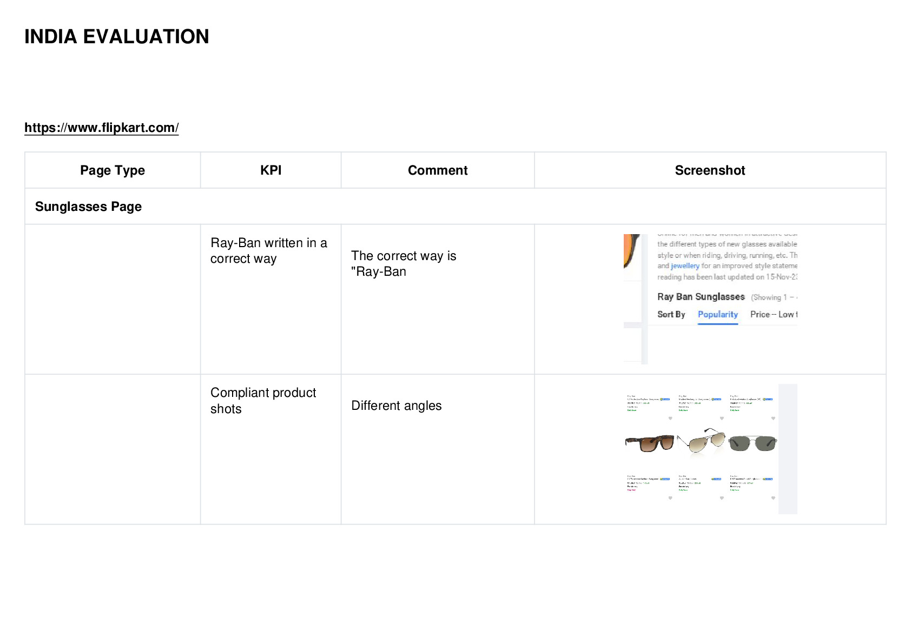Click the '(Showing 1 –' results count text
This screenshot has width=911, height=644.
(774, 297)
